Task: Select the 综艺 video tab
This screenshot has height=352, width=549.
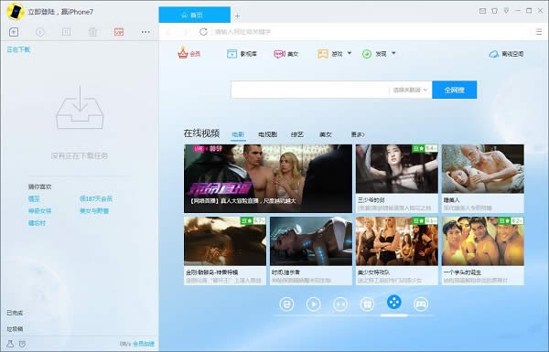Action: pyautogui.click(x=296, y=134)
